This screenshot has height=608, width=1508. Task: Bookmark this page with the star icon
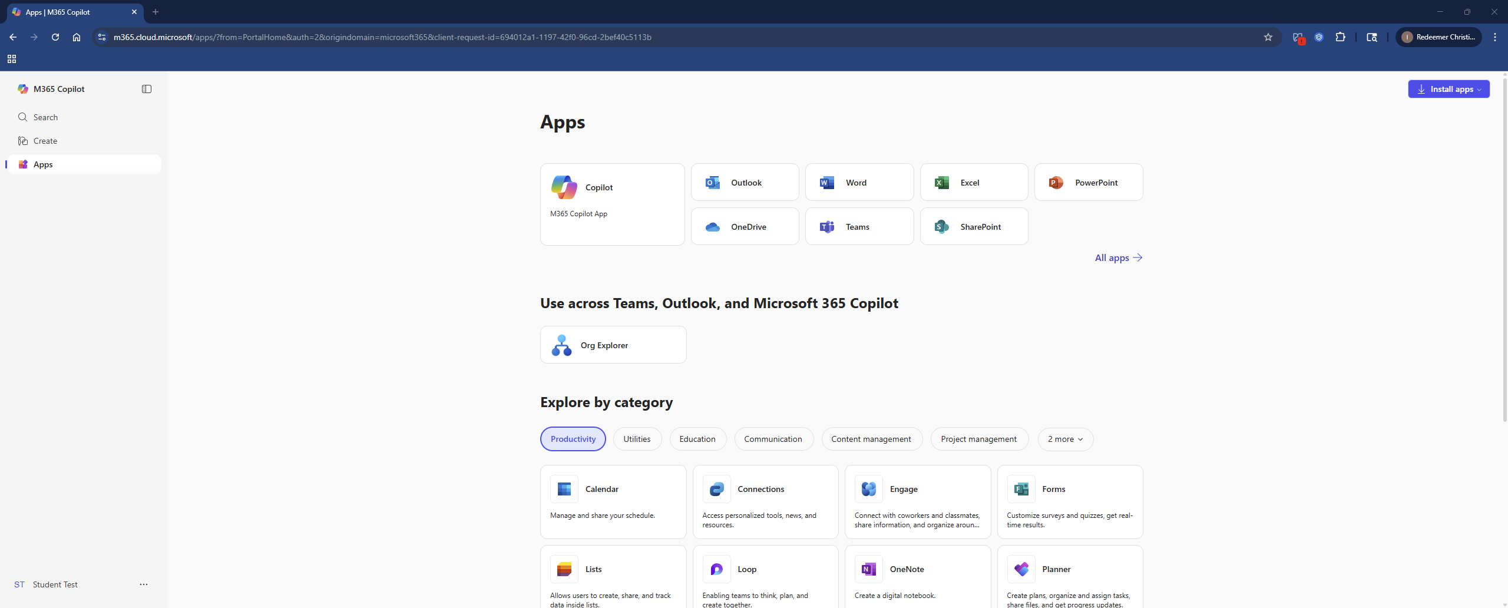(x=1268, y=37)
